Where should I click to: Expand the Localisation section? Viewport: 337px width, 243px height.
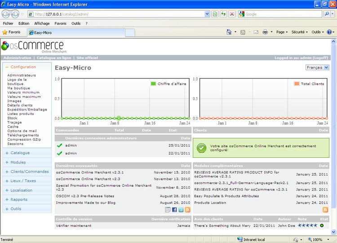[27, 190]
